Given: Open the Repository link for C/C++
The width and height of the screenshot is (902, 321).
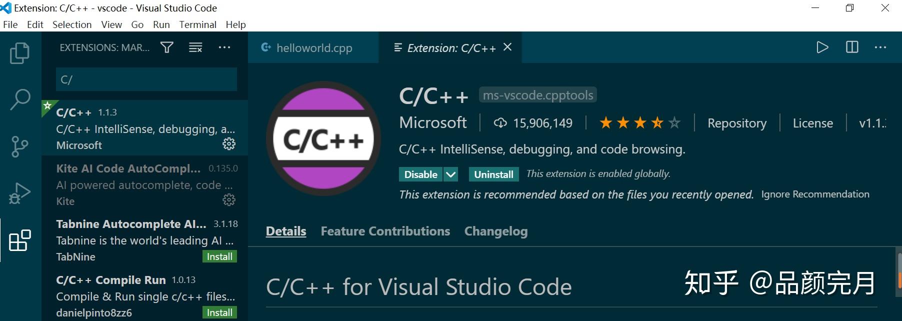Looking at the screenshot, I should pyautogui.click(x=736, y=123).
